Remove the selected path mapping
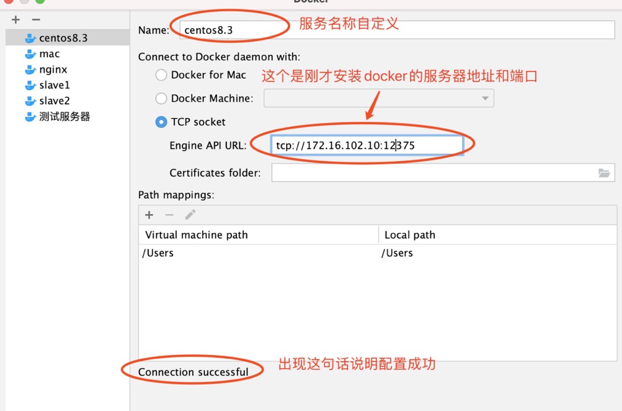Viewport: 622px width, 411px height. pos(169,215)
